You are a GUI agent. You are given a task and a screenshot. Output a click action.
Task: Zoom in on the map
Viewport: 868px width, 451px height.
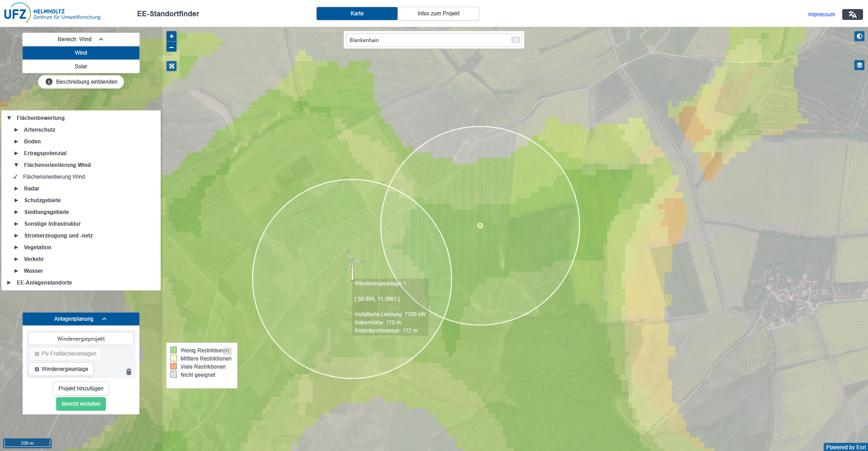172,36
